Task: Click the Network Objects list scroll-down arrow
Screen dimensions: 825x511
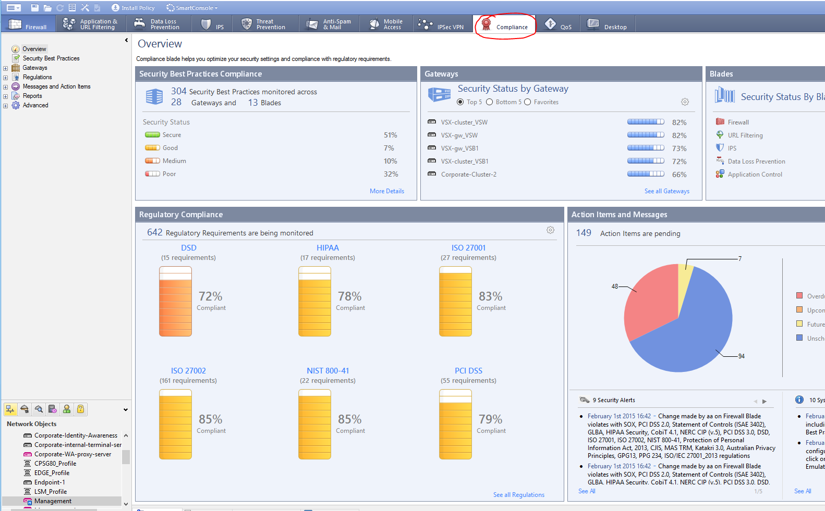Action: point(126,504)
